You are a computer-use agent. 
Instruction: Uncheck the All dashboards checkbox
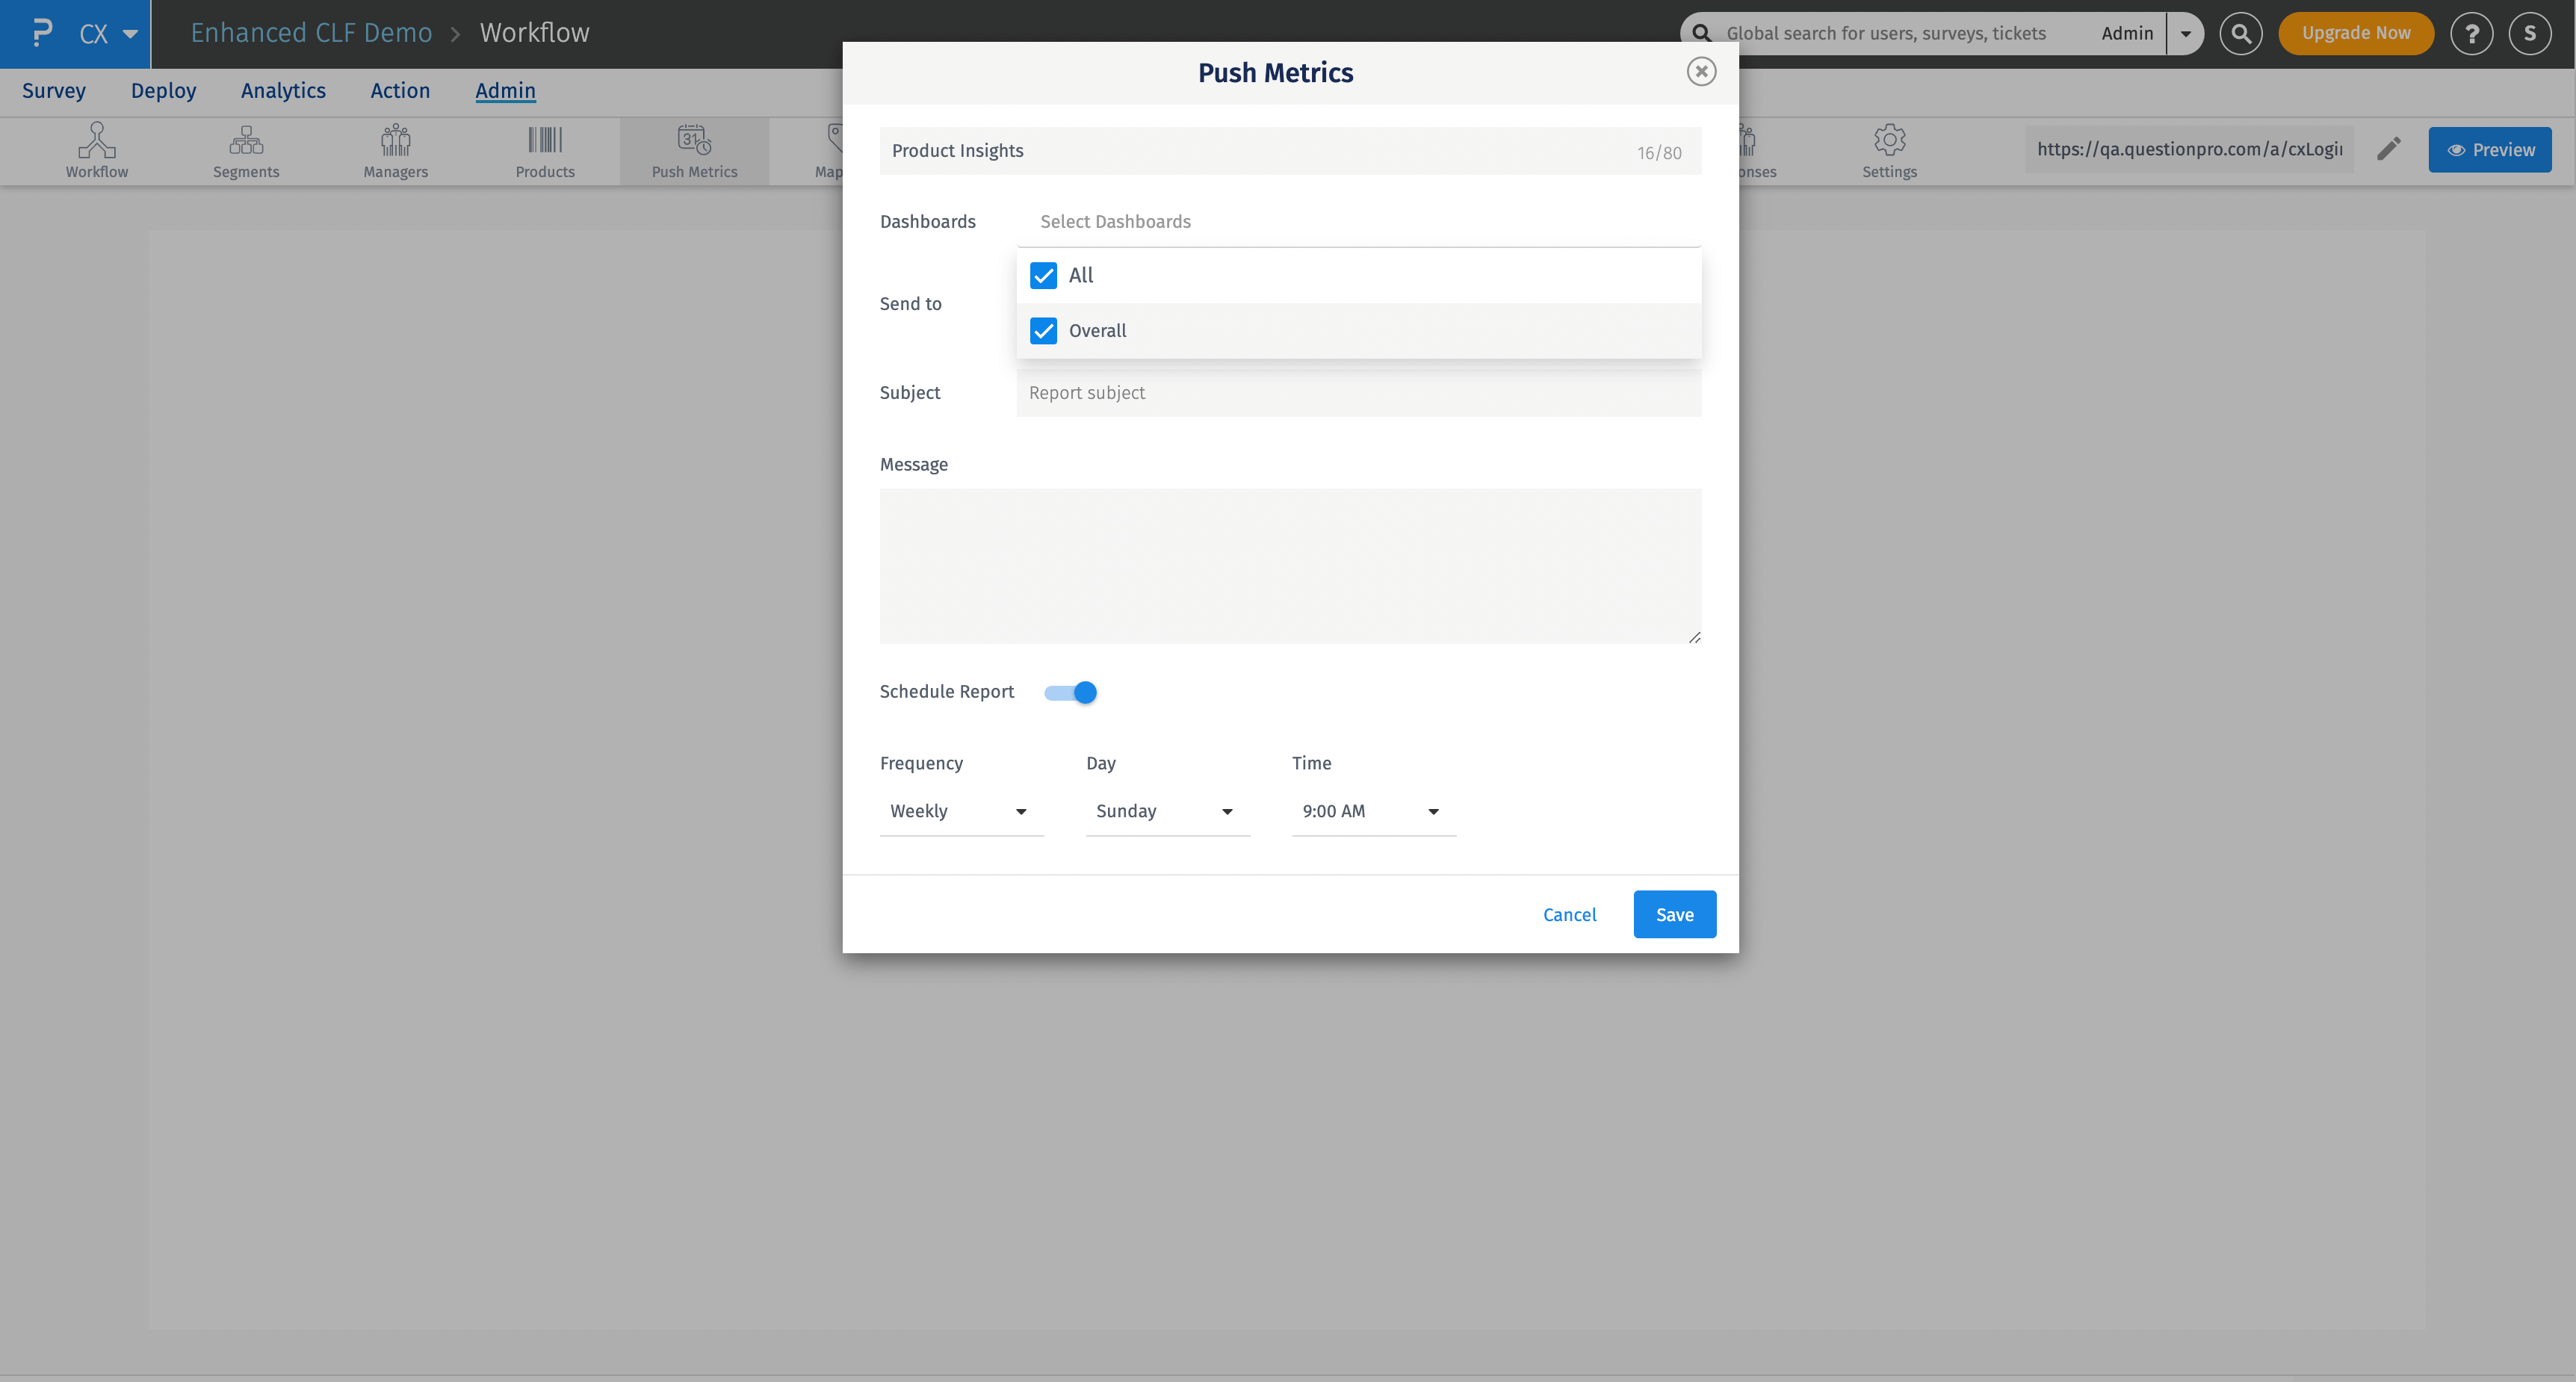click(1043, 275)
